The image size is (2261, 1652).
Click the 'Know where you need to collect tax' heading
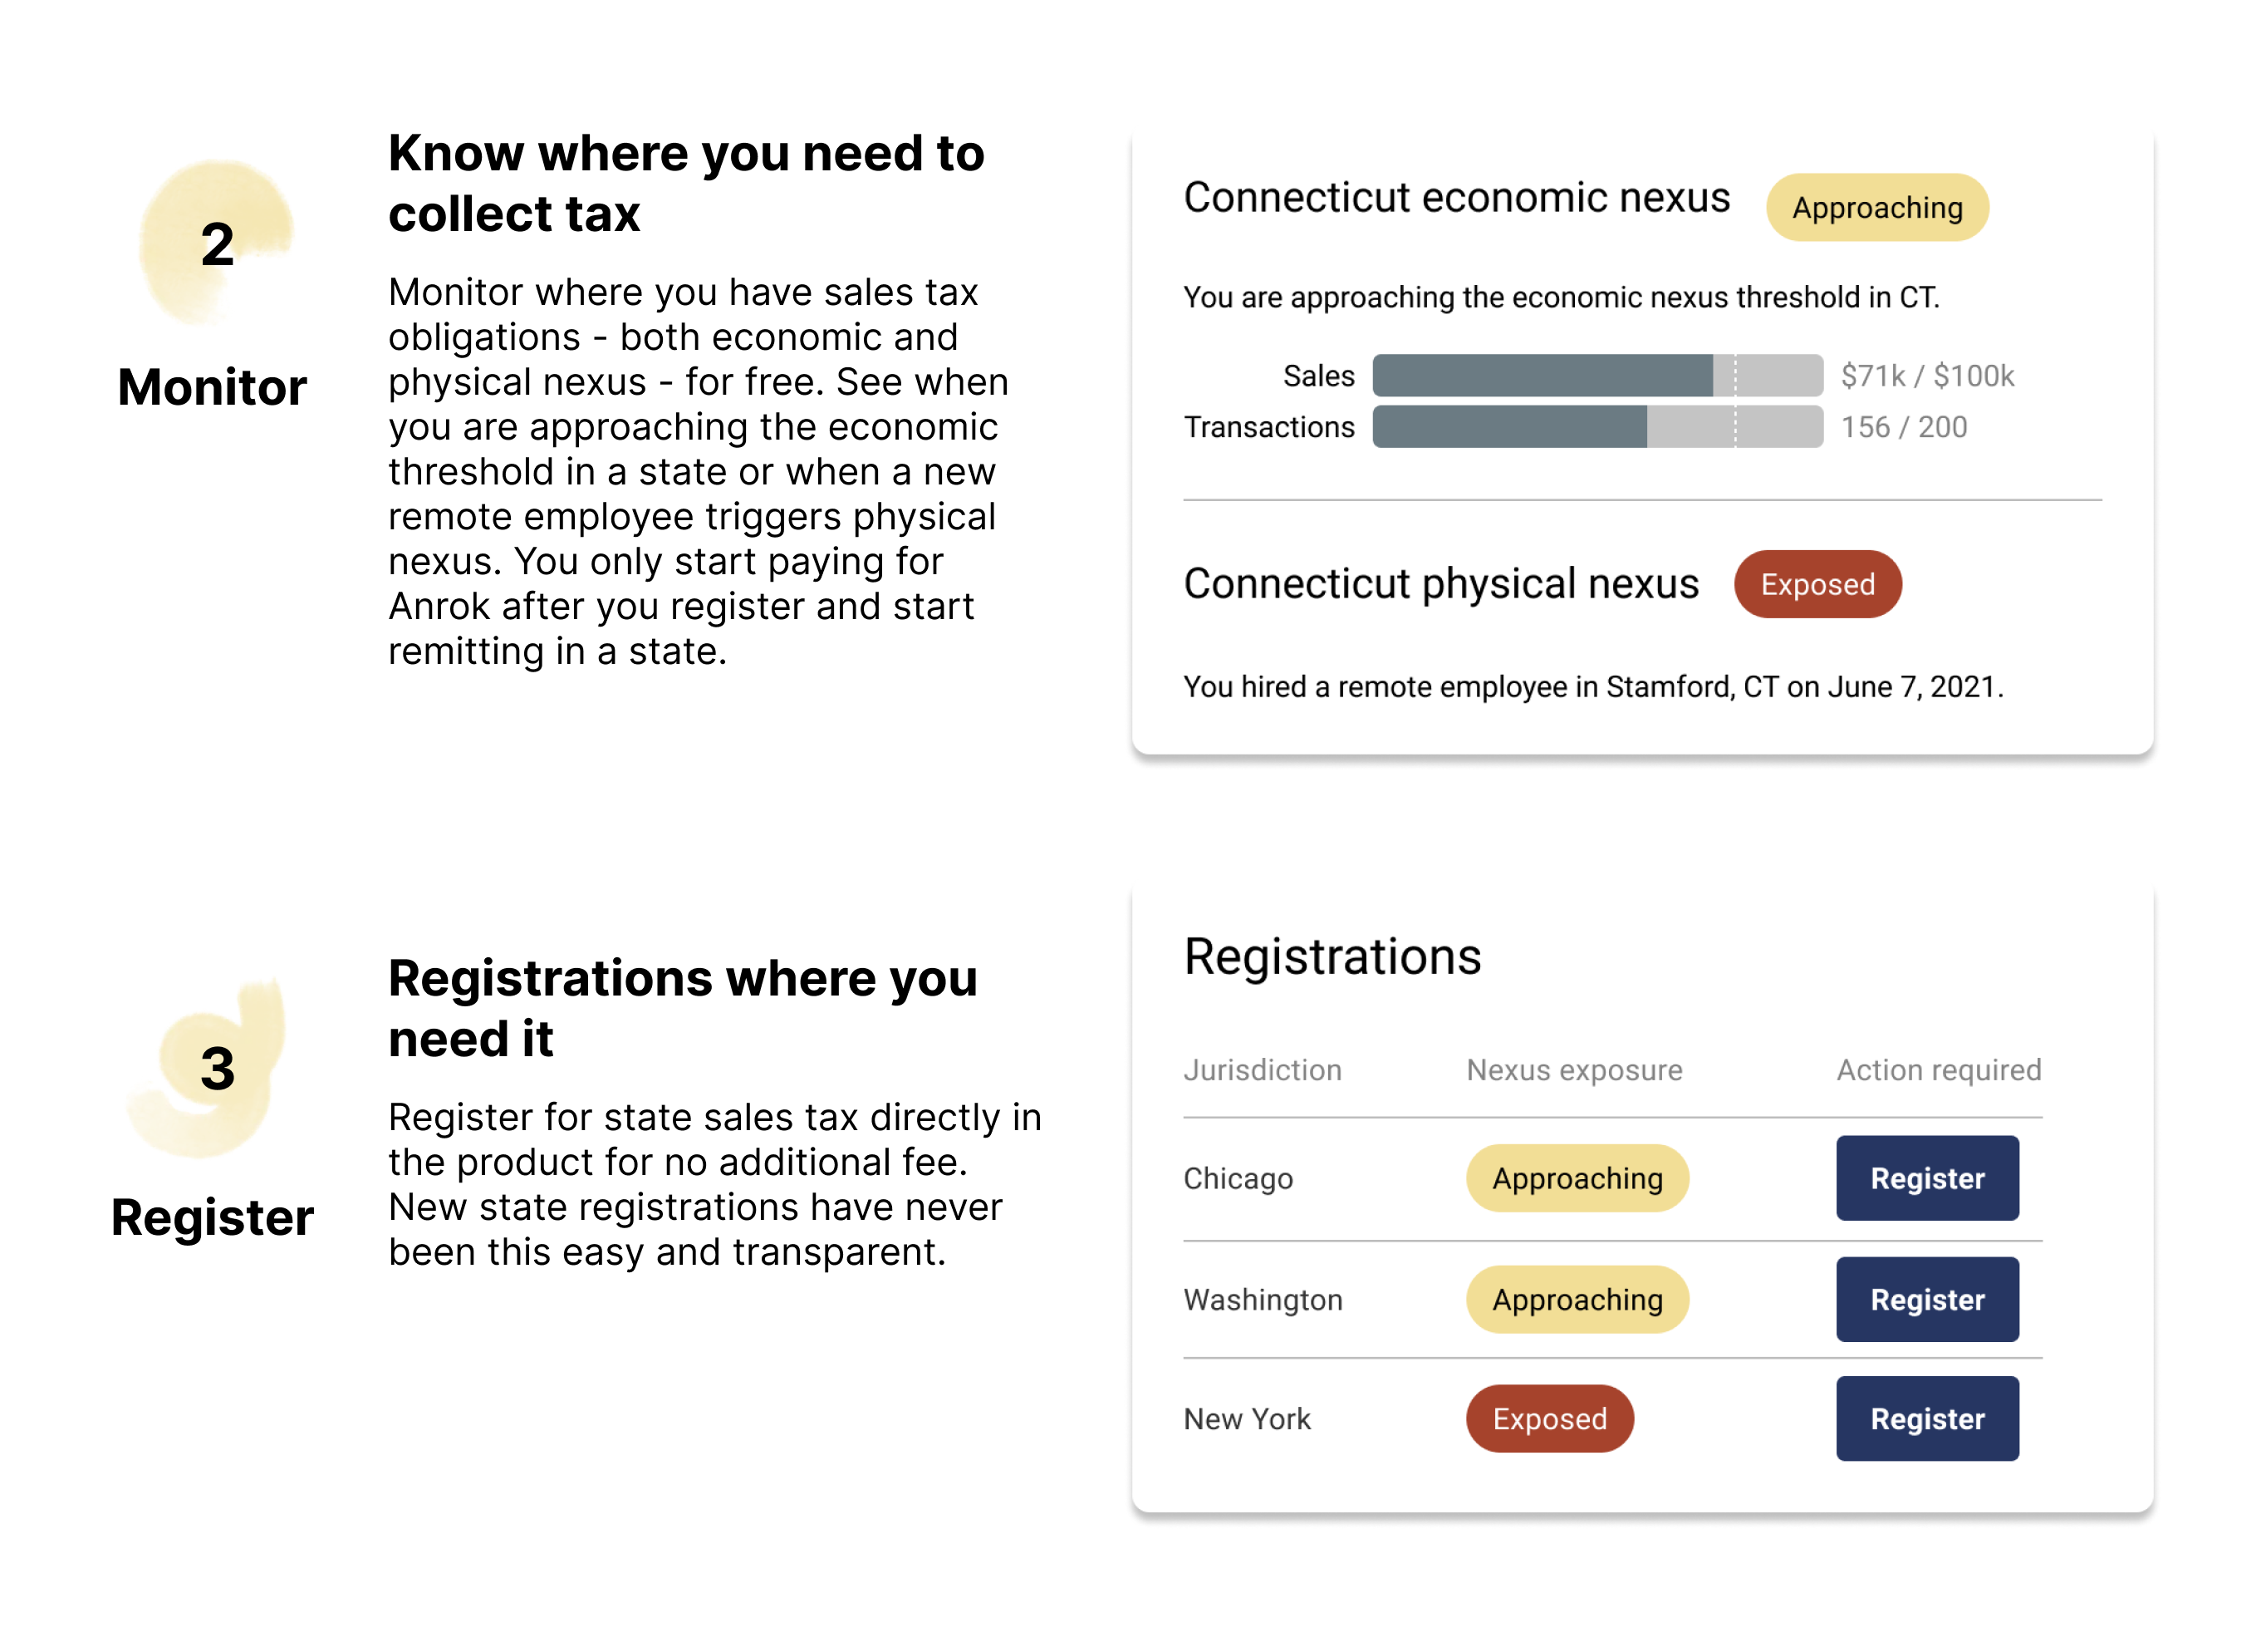(x=686, y=183)
